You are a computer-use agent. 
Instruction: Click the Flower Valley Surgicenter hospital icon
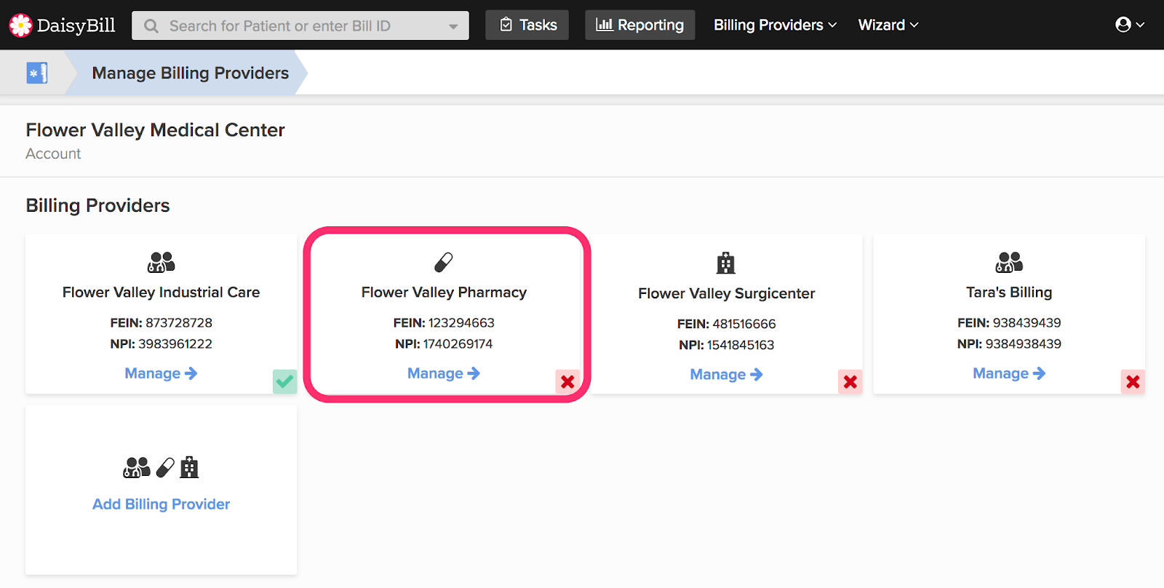point(726,263)
